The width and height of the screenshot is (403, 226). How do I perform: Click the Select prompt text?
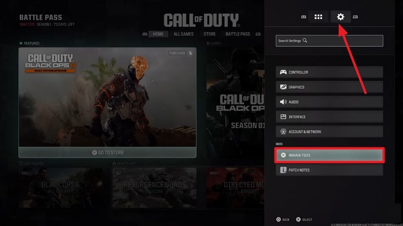307,219
